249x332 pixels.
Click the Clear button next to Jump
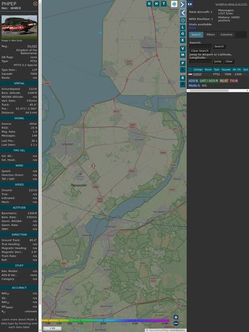click(229, 61)
